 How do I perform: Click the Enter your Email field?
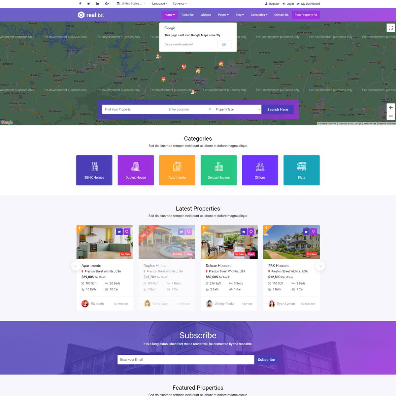click(x=185, y=360)
